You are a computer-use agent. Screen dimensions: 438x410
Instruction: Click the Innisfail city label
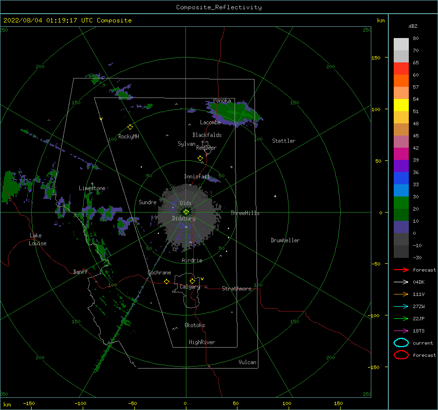[x=197, y=176]
